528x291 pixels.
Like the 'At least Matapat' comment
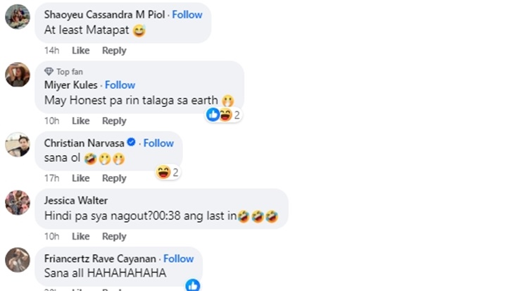click(x=81, y=51)
